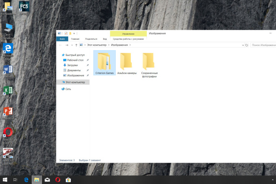Switch to the Вид ribbon tab
Viewport: 276px width, 184px height.
tap(105, 39)
